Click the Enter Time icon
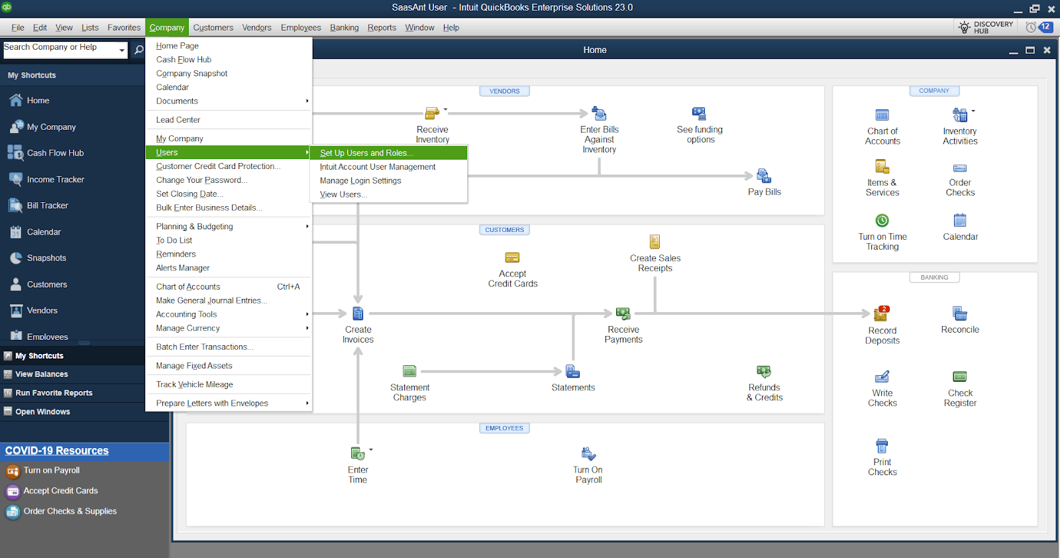The image size is (1060, 558). [x=358, y=453]
